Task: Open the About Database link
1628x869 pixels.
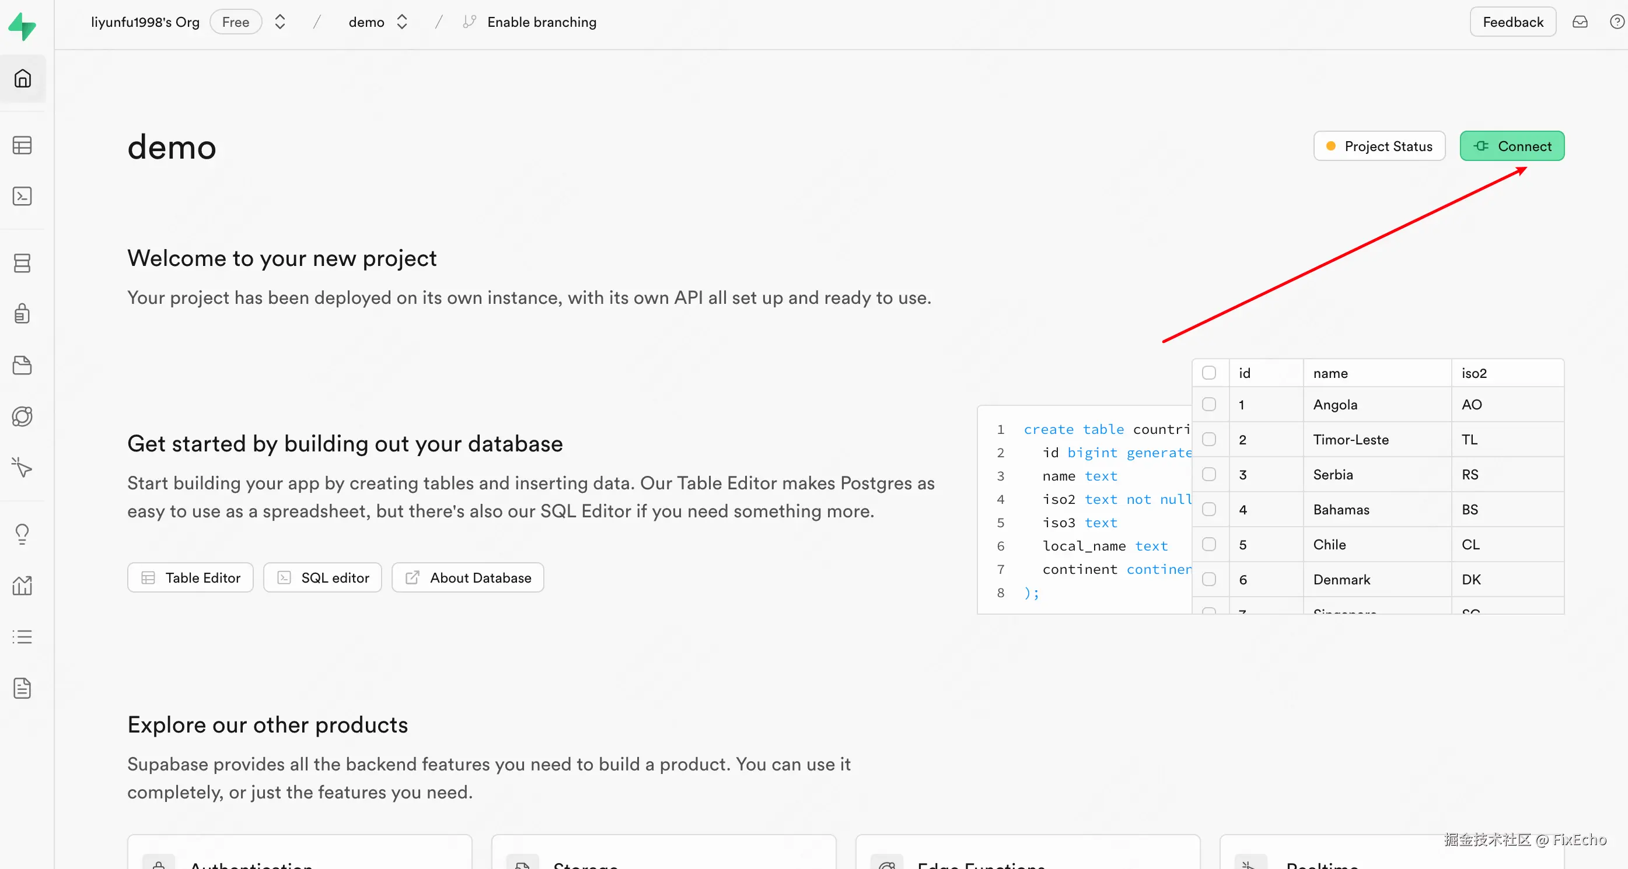Action: pyautogui.click(x=467, y=577)
